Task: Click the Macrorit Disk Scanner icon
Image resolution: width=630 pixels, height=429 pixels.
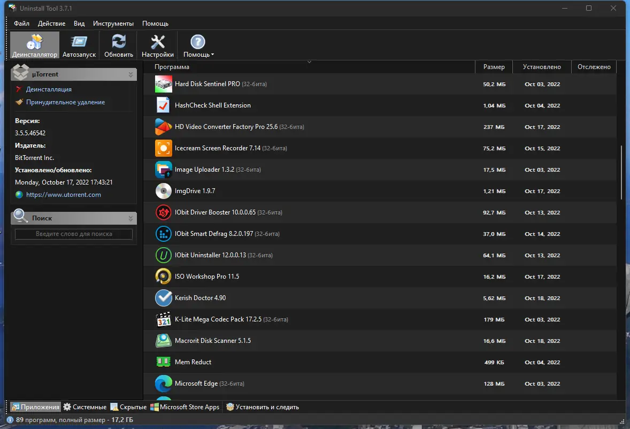Action: pos(164,341)
